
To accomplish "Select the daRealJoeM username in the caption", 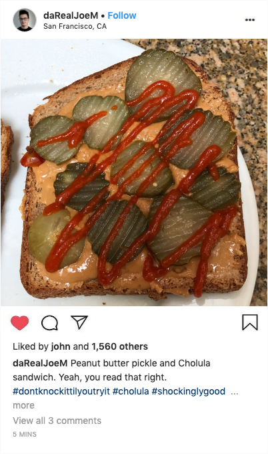I will [x=40, y=363].
